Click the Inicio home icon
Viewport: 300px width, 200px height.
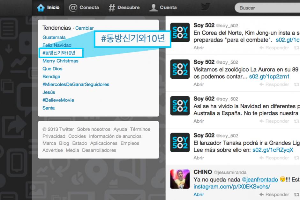(x=41, y=8)
